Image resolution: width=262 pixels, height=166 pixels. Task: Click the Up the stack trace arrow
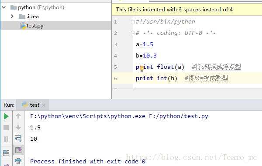18,116
